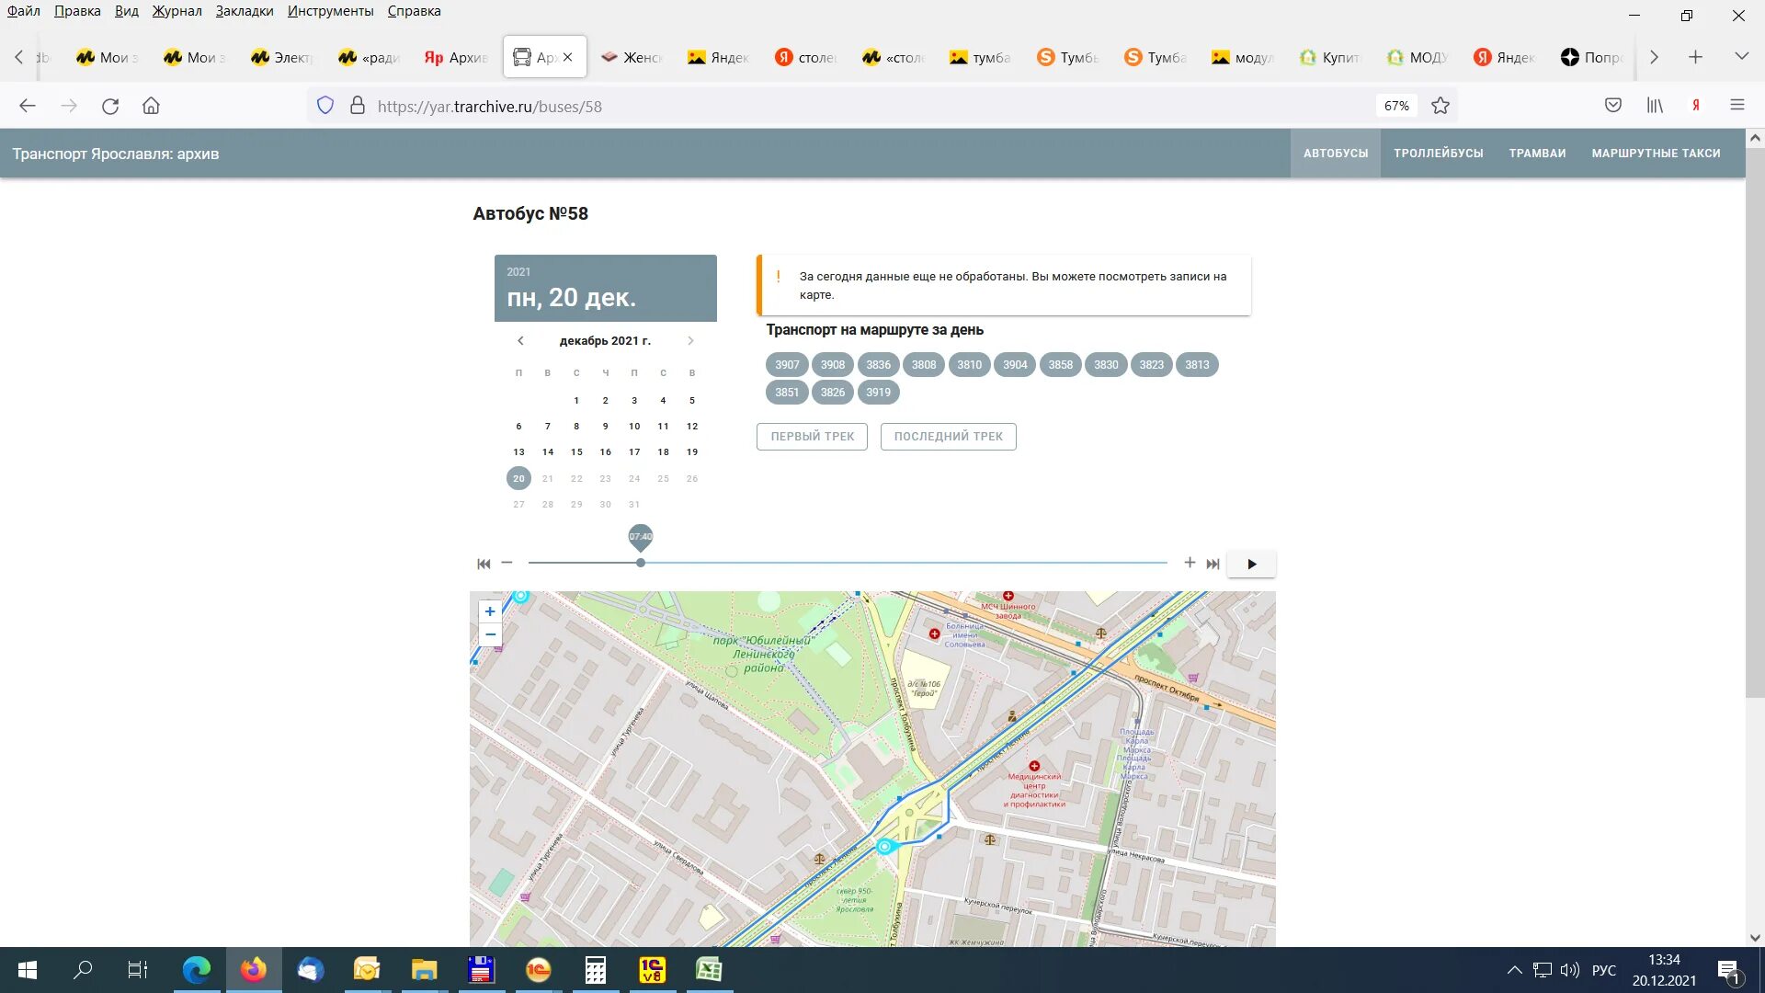Open a new browser tab
Screen dimensions: 1765x993
point(1696,57)
